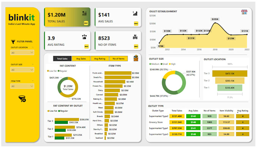Click the clear filters funnel icon
Image resolution: width=258 pixels, height=148 pixels.
[22, 99]
